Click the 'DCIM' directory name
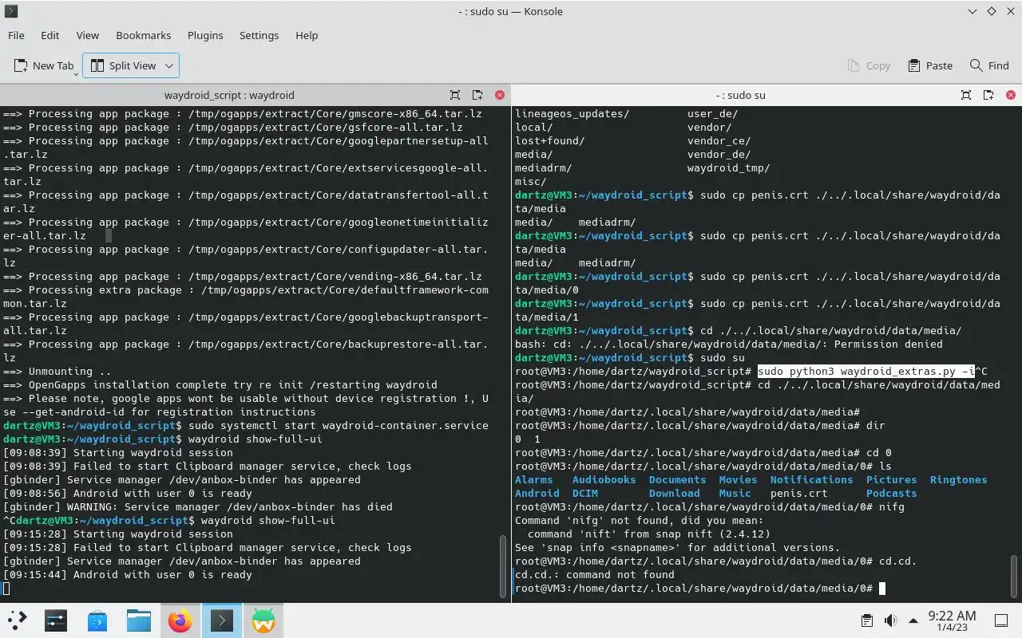Viewport: 1022px width, 638px height. pyautogui.click(x=584, y=493)
